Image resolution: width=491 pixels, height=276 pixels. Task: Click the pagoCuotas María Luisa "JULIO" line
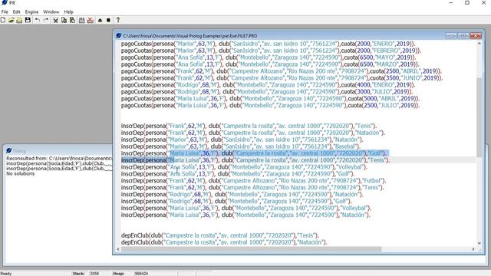pyautogui.click(x=270, y=106)
